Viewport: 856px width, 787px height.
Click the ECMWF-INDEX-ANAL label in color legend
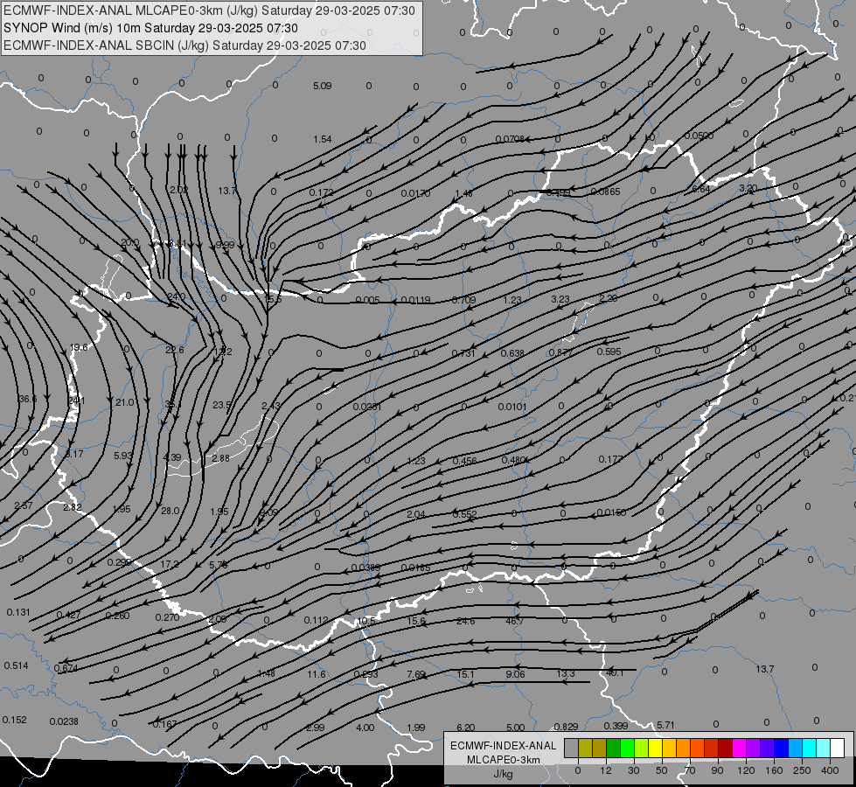coord(503,746)
